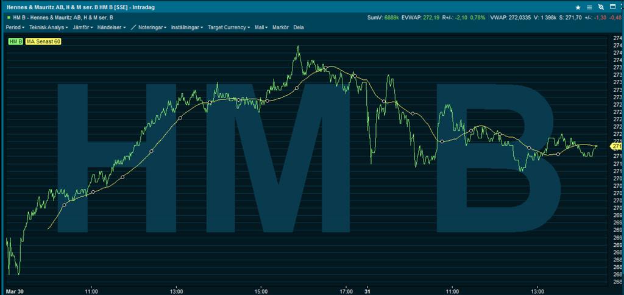Click the 17:00 time axis label

346,291
